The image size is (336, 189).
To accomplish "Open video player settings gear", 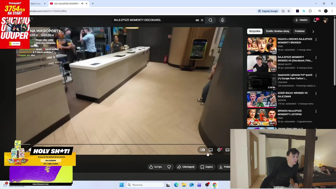I will click(219, 150).
